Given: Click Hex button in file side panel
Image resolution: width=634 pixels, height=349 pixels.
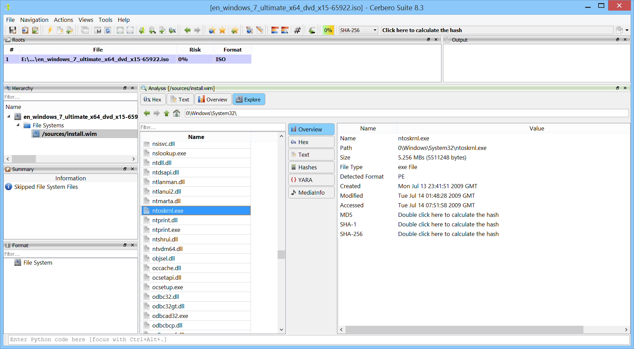Looking at the screenshot, I should coord(311,142).
